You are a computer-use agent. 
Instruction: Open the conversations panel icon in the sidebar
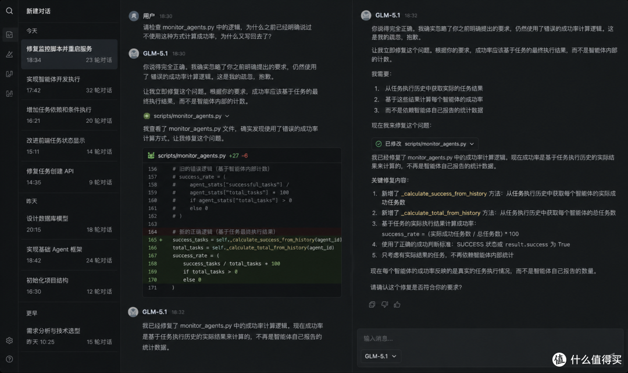(9, 34)
